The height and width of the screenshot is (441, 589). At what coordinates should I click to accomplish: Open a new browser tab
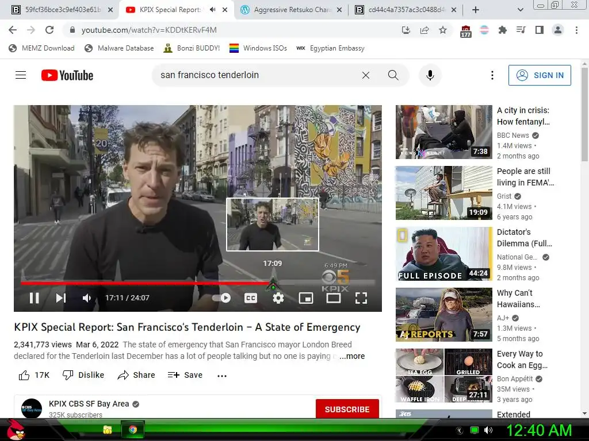[476, 10]
